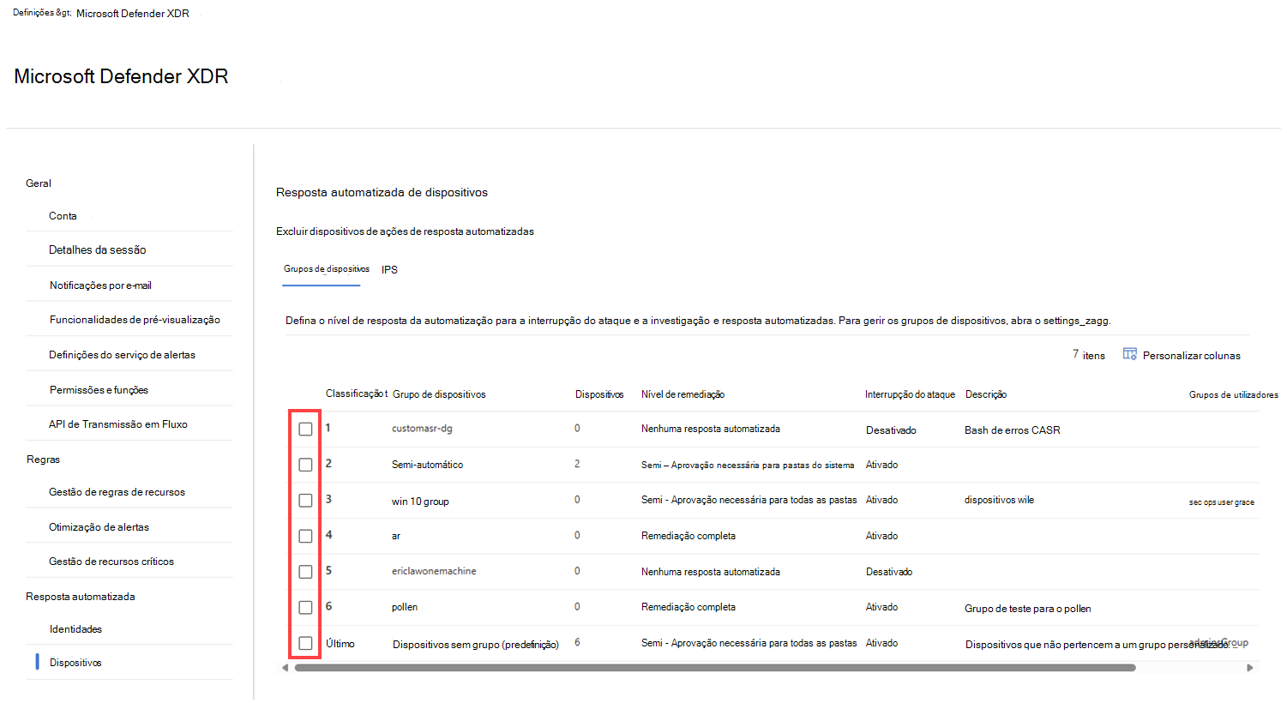Open Detalhes da sessão in the sidebar
Viewport: 1287px width, 703px height.
pos(97,250)
